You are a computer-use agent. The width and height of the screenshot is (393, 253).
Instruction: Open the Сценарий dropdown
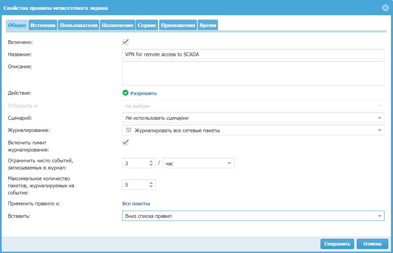pos(253,118)
